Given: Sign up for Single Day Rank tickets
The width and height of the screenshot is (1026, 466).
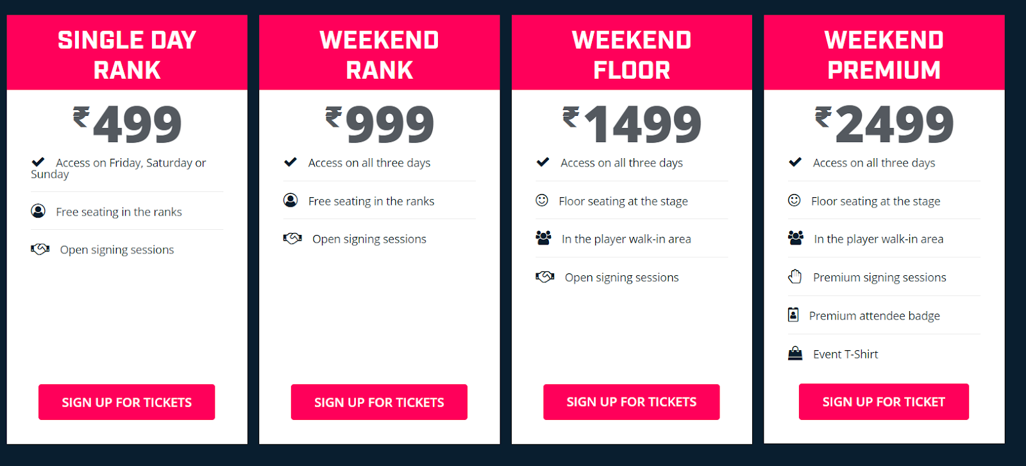Looking at the screenshot, I should pos(127,402).
